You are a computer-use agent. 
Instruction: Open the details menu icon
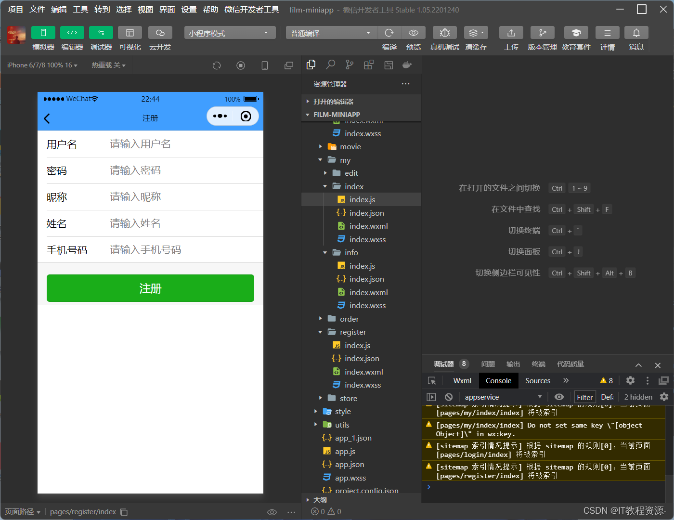click(608, 32)
